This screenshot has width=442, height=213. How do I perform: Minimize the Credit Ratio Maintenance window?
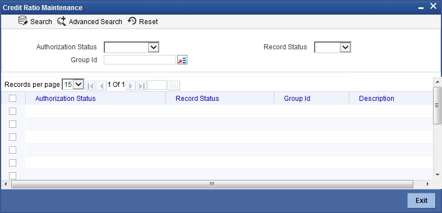point(421,8)
